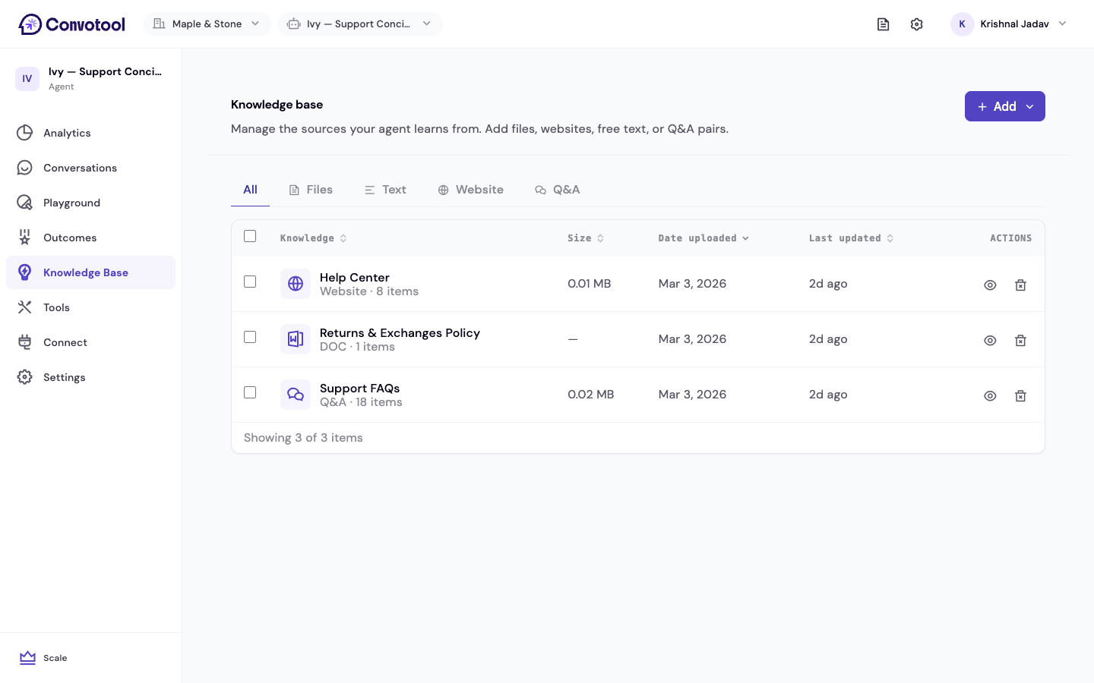Switch to the Website tab
Screen dimensions: 1094x683
470,190
